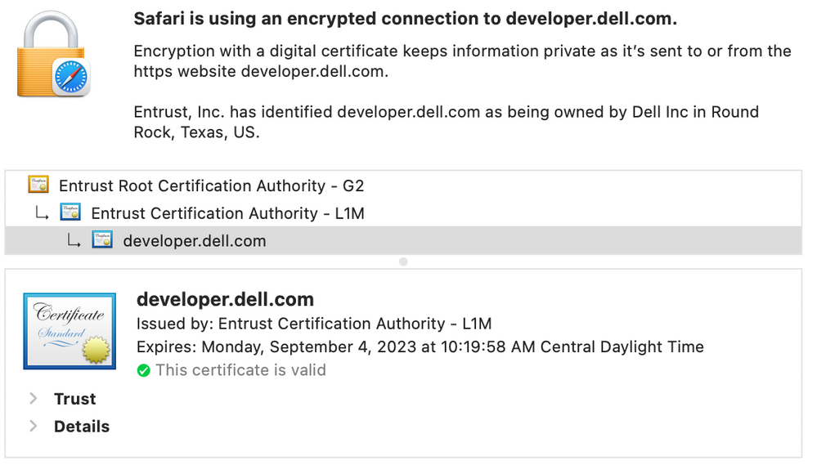Click the Trust label
This screenshot has height=474, width=817.
(75, 399)
